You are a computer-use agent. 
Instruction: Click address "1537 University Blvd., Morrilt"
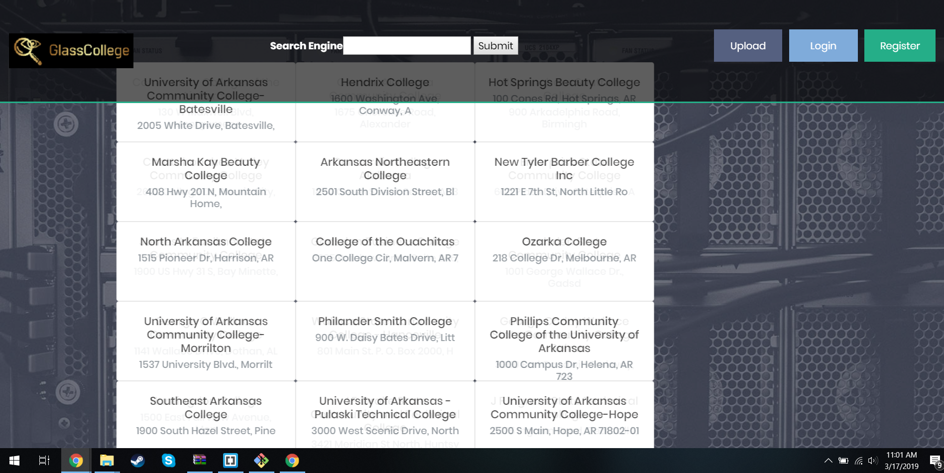click(206, 364)
